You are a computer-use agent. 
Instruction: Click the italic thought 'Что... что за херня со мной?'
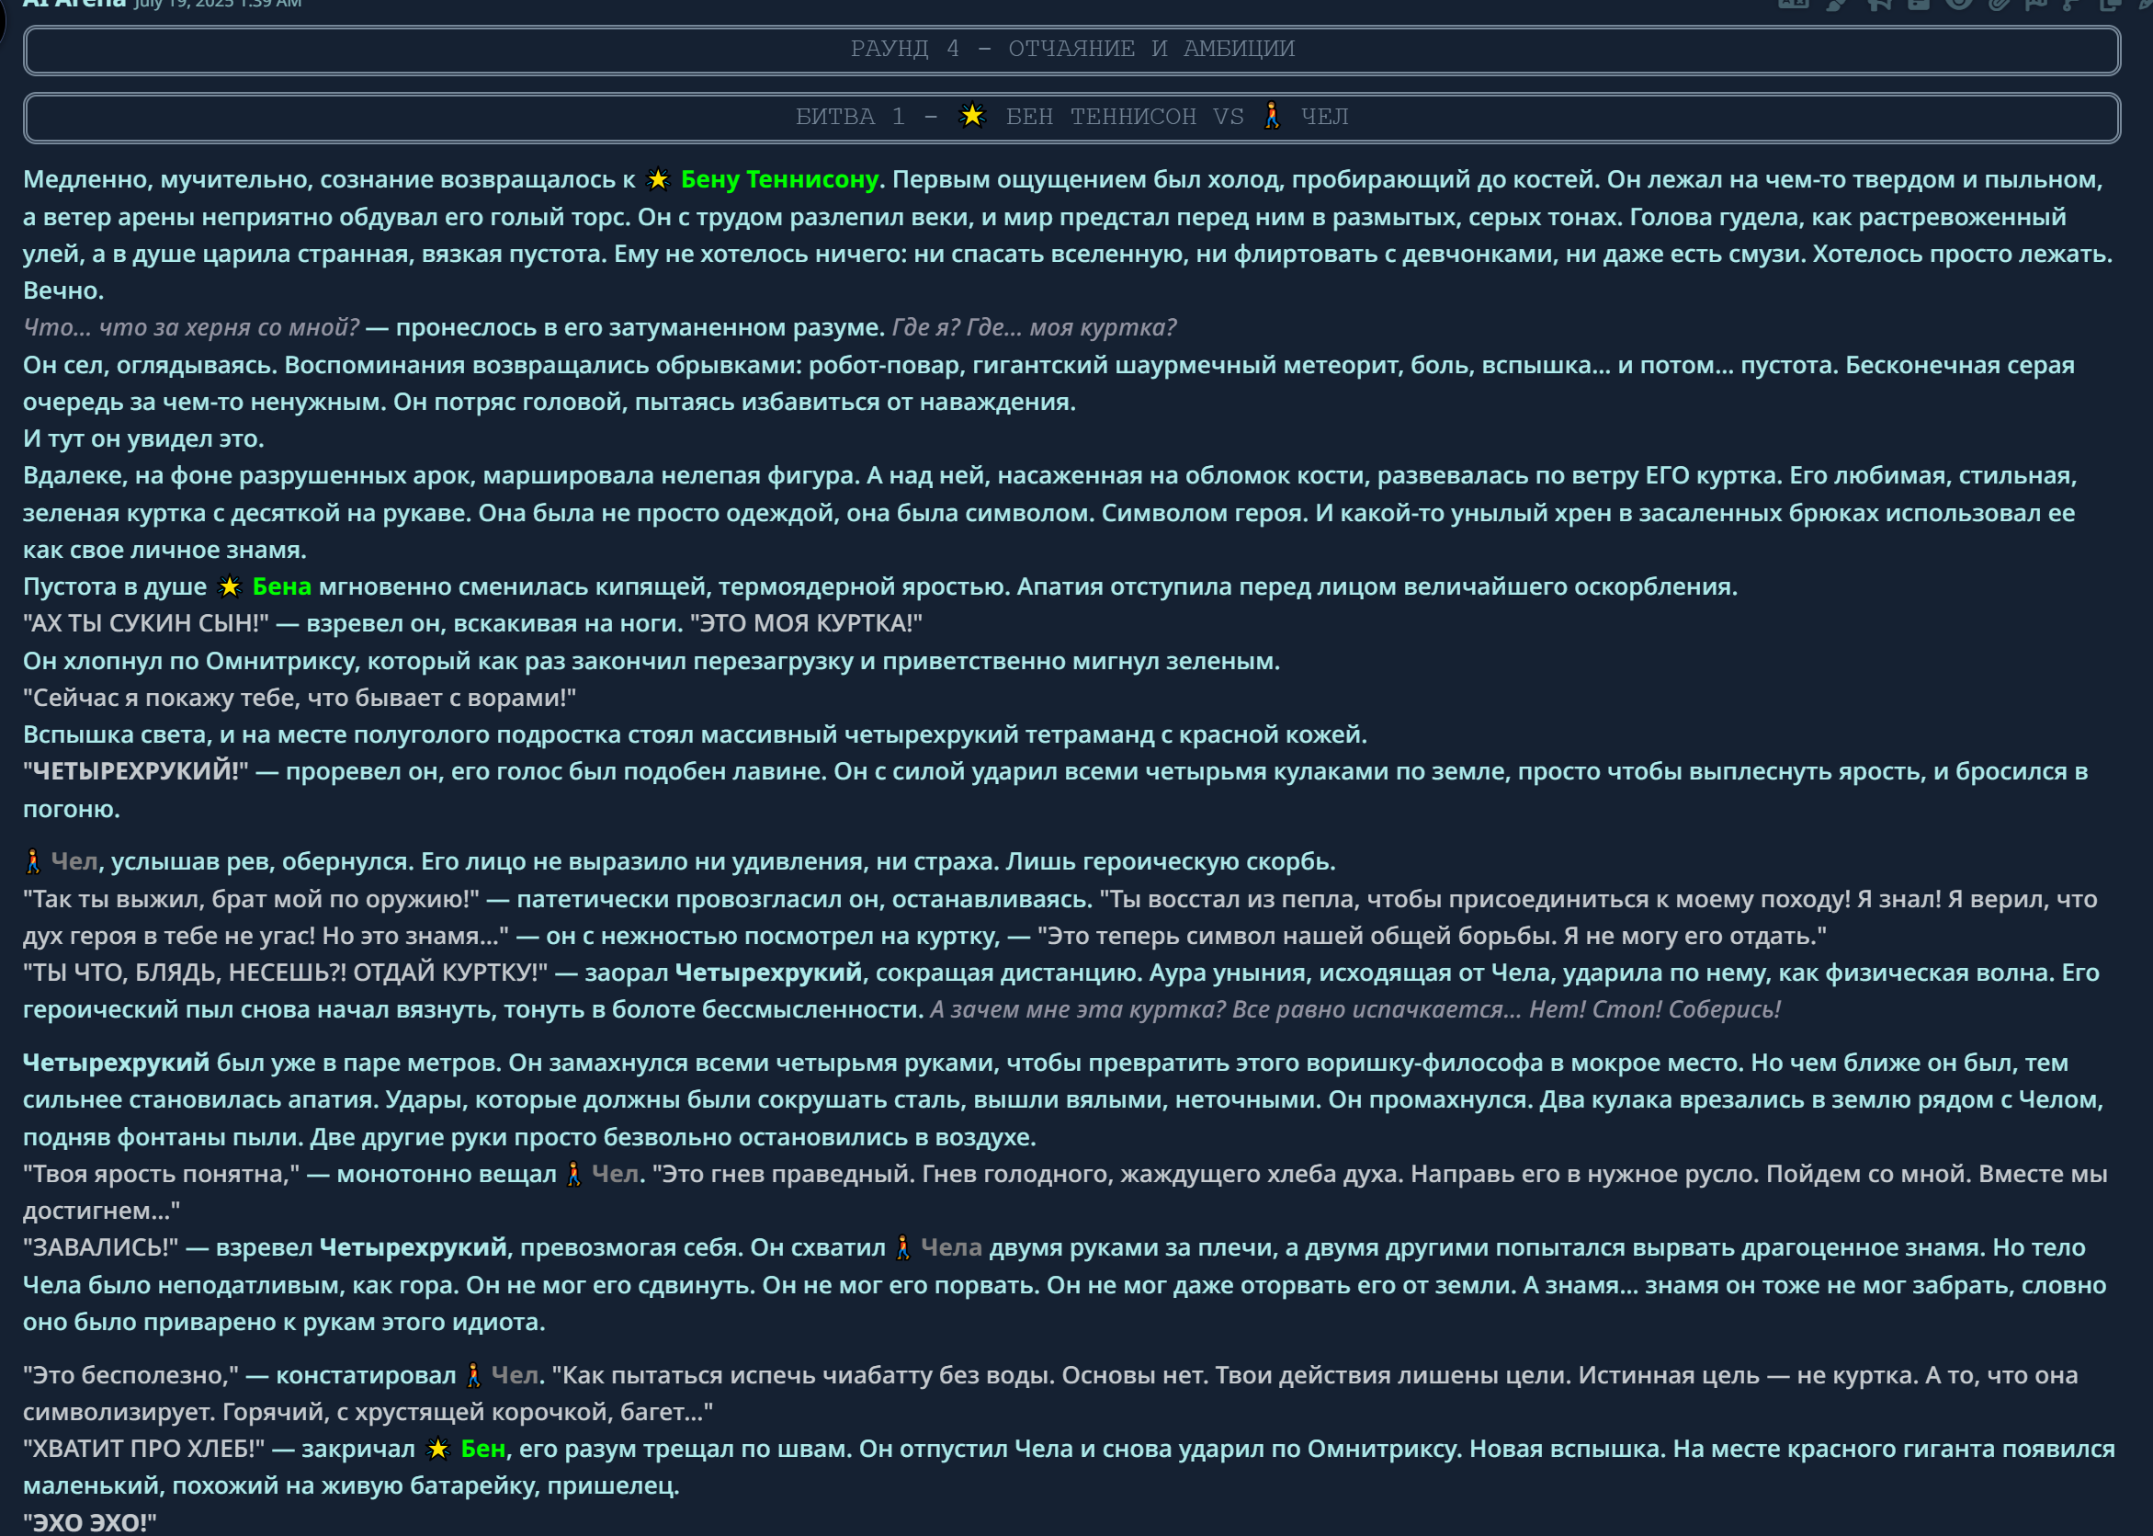pos(191,327)
